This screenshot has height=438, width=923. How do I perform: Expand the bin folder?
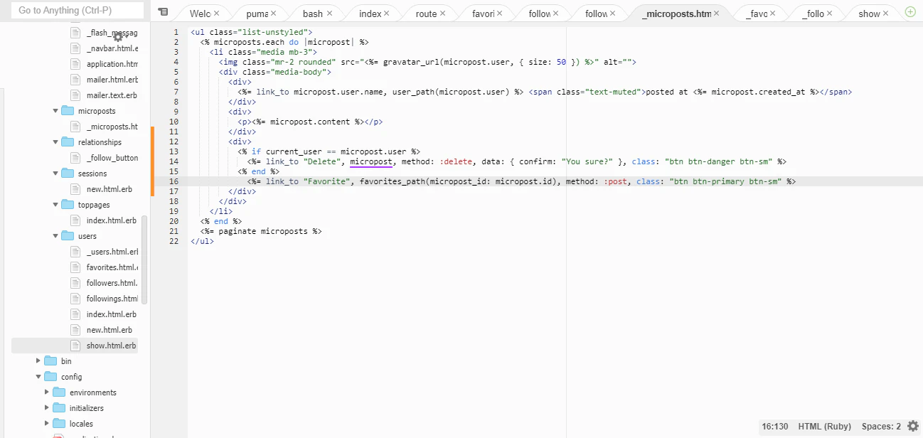point(38,360)
